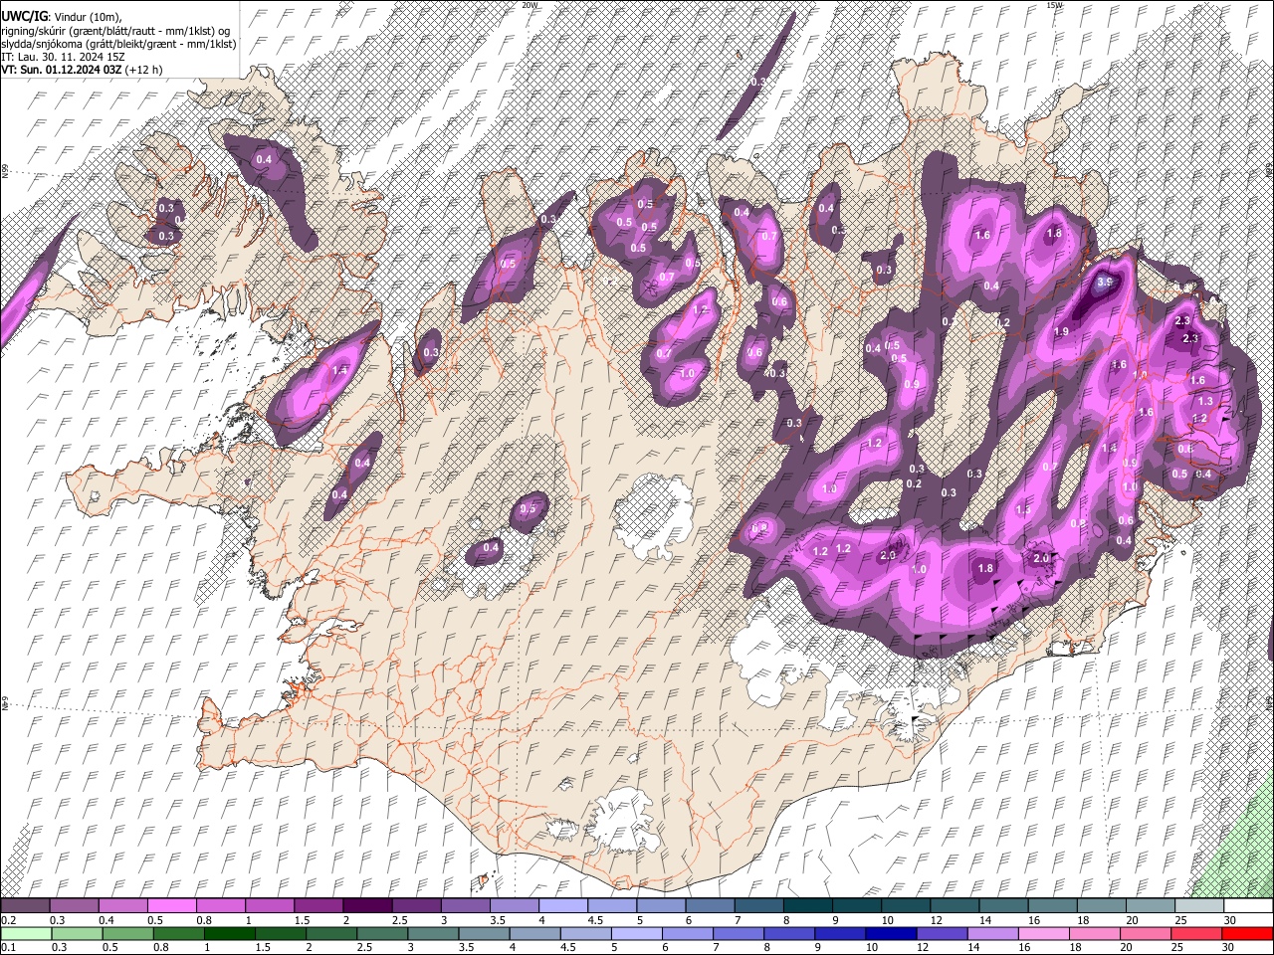Click the 0.1–0.3 palest green rain legend swatch

click(x=25, y=933)
